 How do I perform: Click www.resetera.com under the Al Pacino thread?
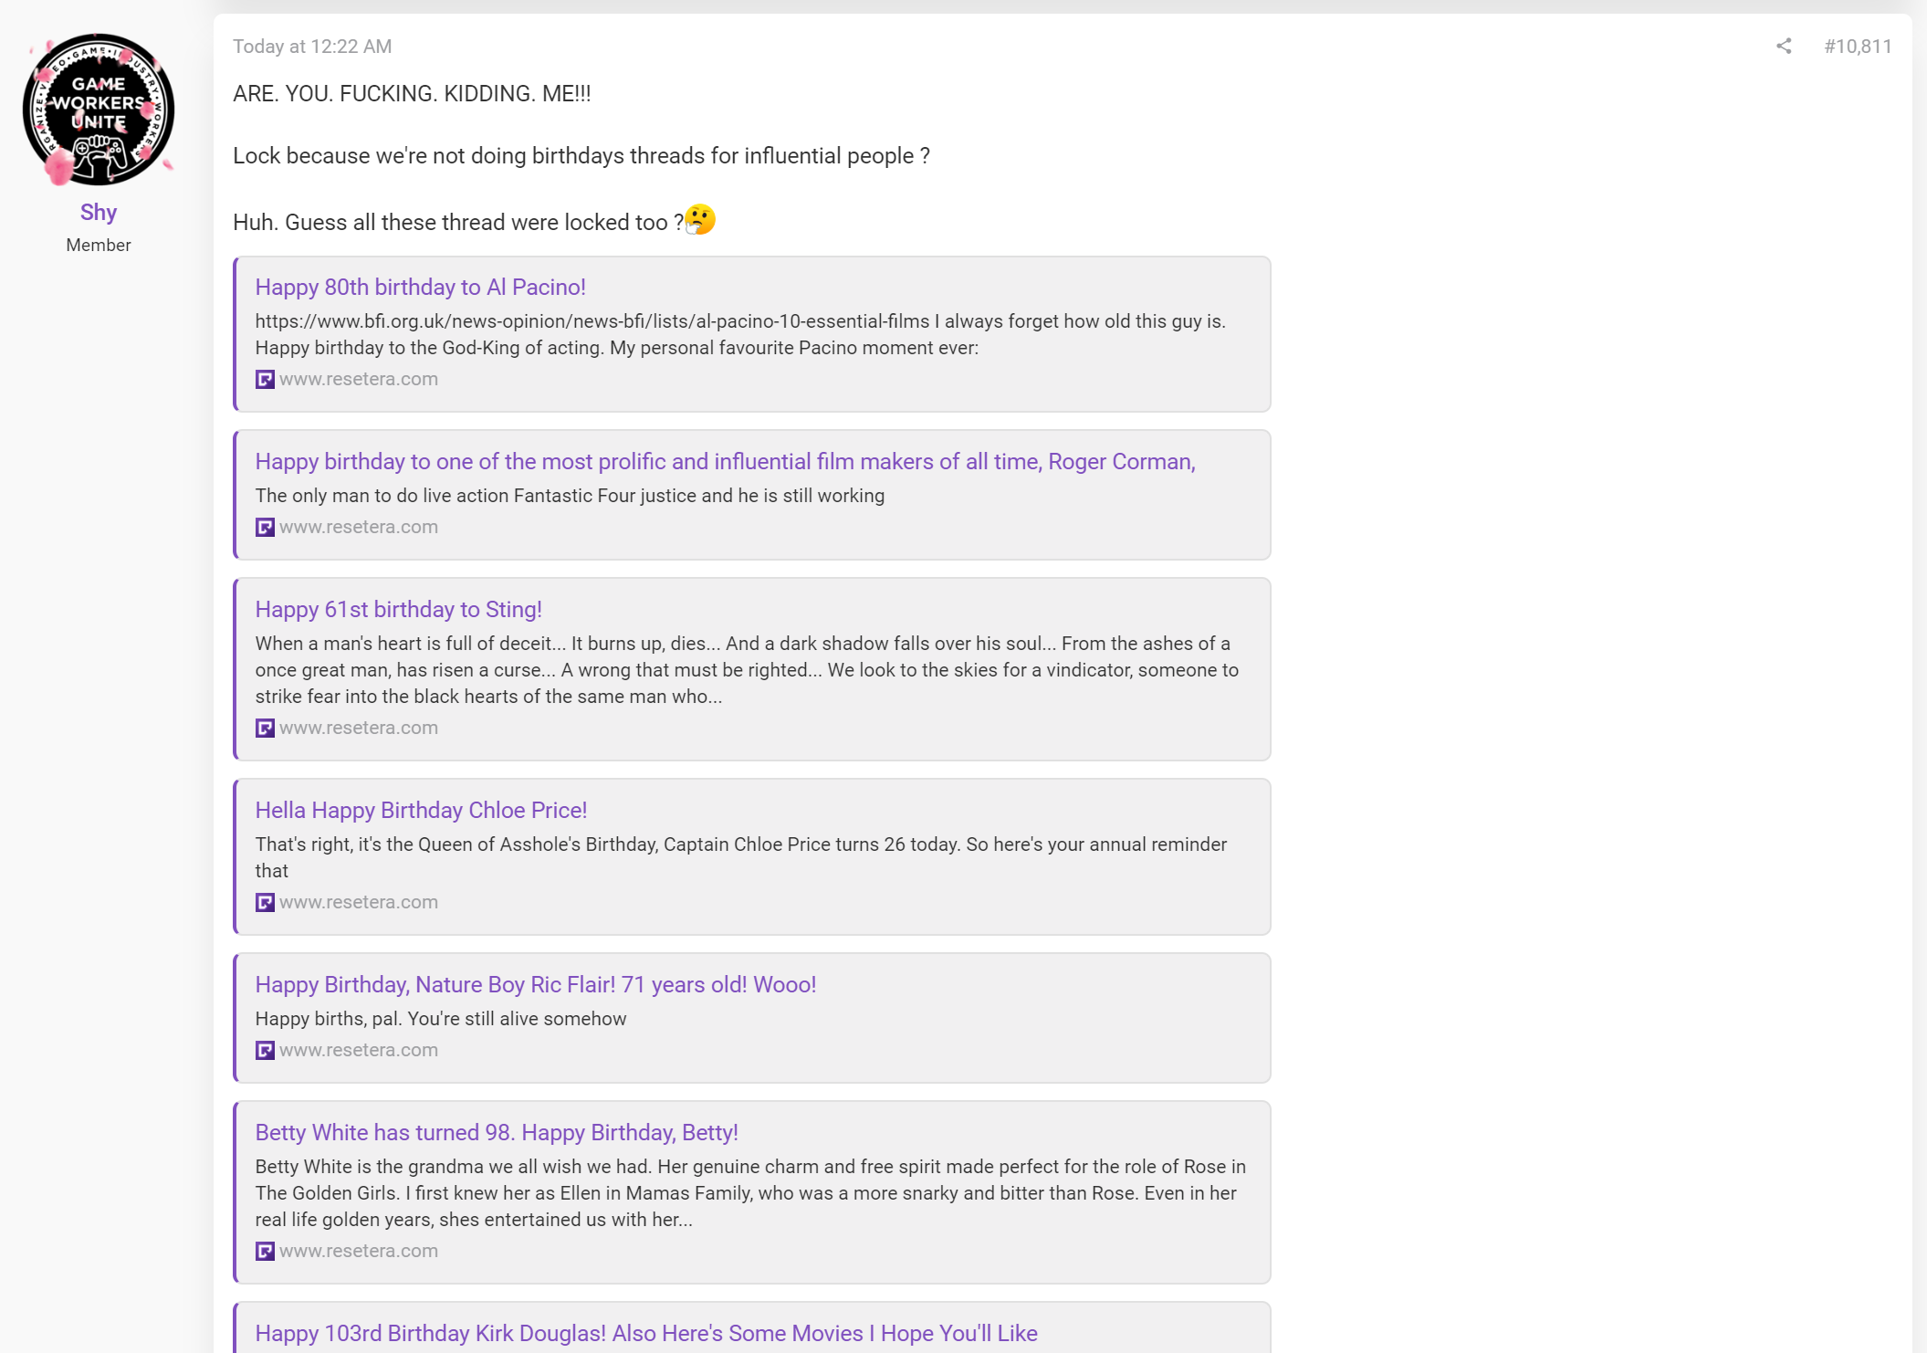(359, 379)
